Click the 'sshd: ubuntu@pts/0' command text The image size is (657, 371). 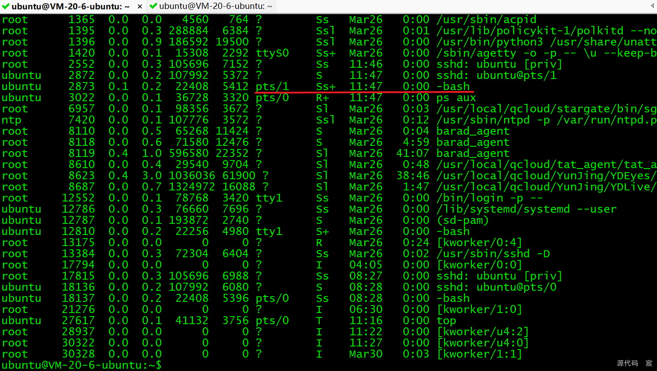pos(496,287)
